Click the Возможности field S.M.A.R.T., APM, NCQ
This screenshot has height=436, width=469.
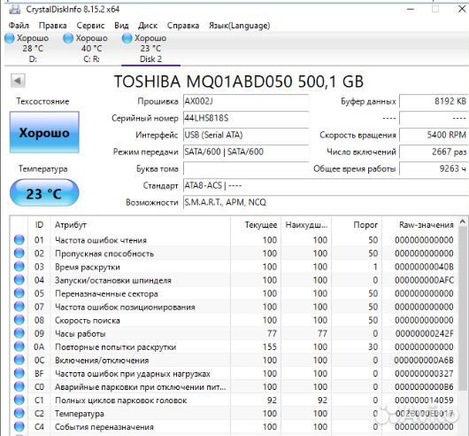326,202
